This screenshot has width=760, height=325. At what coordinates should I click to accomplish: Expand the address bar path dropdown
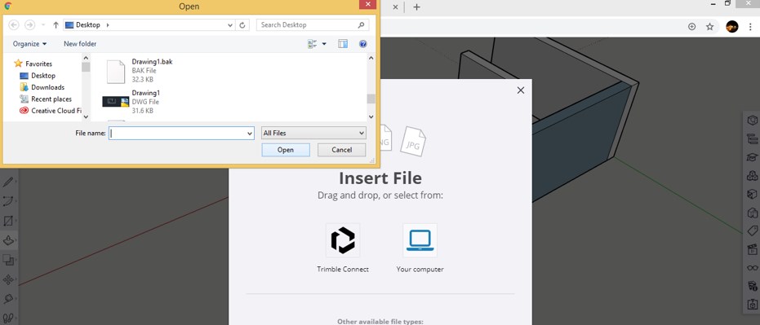tap(230, 24)
